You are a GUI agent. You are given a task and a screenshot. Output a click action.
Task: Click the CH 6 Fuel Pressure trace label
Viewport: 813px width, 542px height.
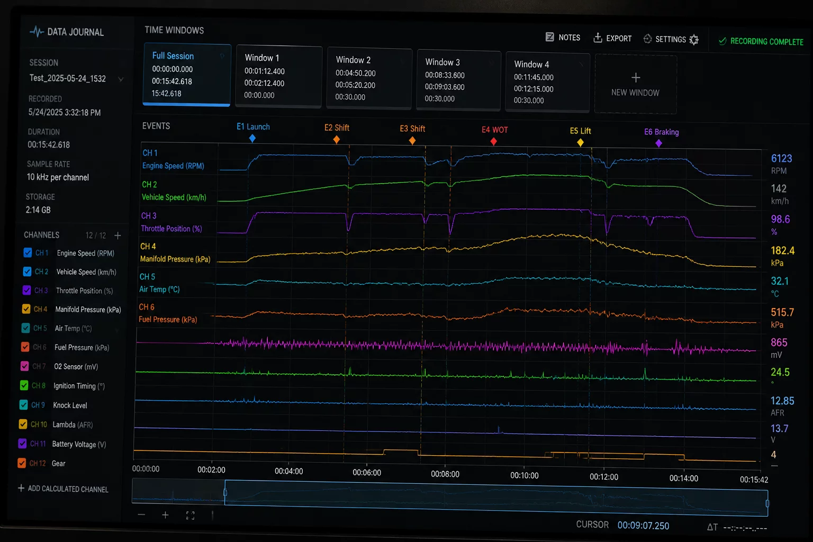pyautogui.click(x=168, y=313)
